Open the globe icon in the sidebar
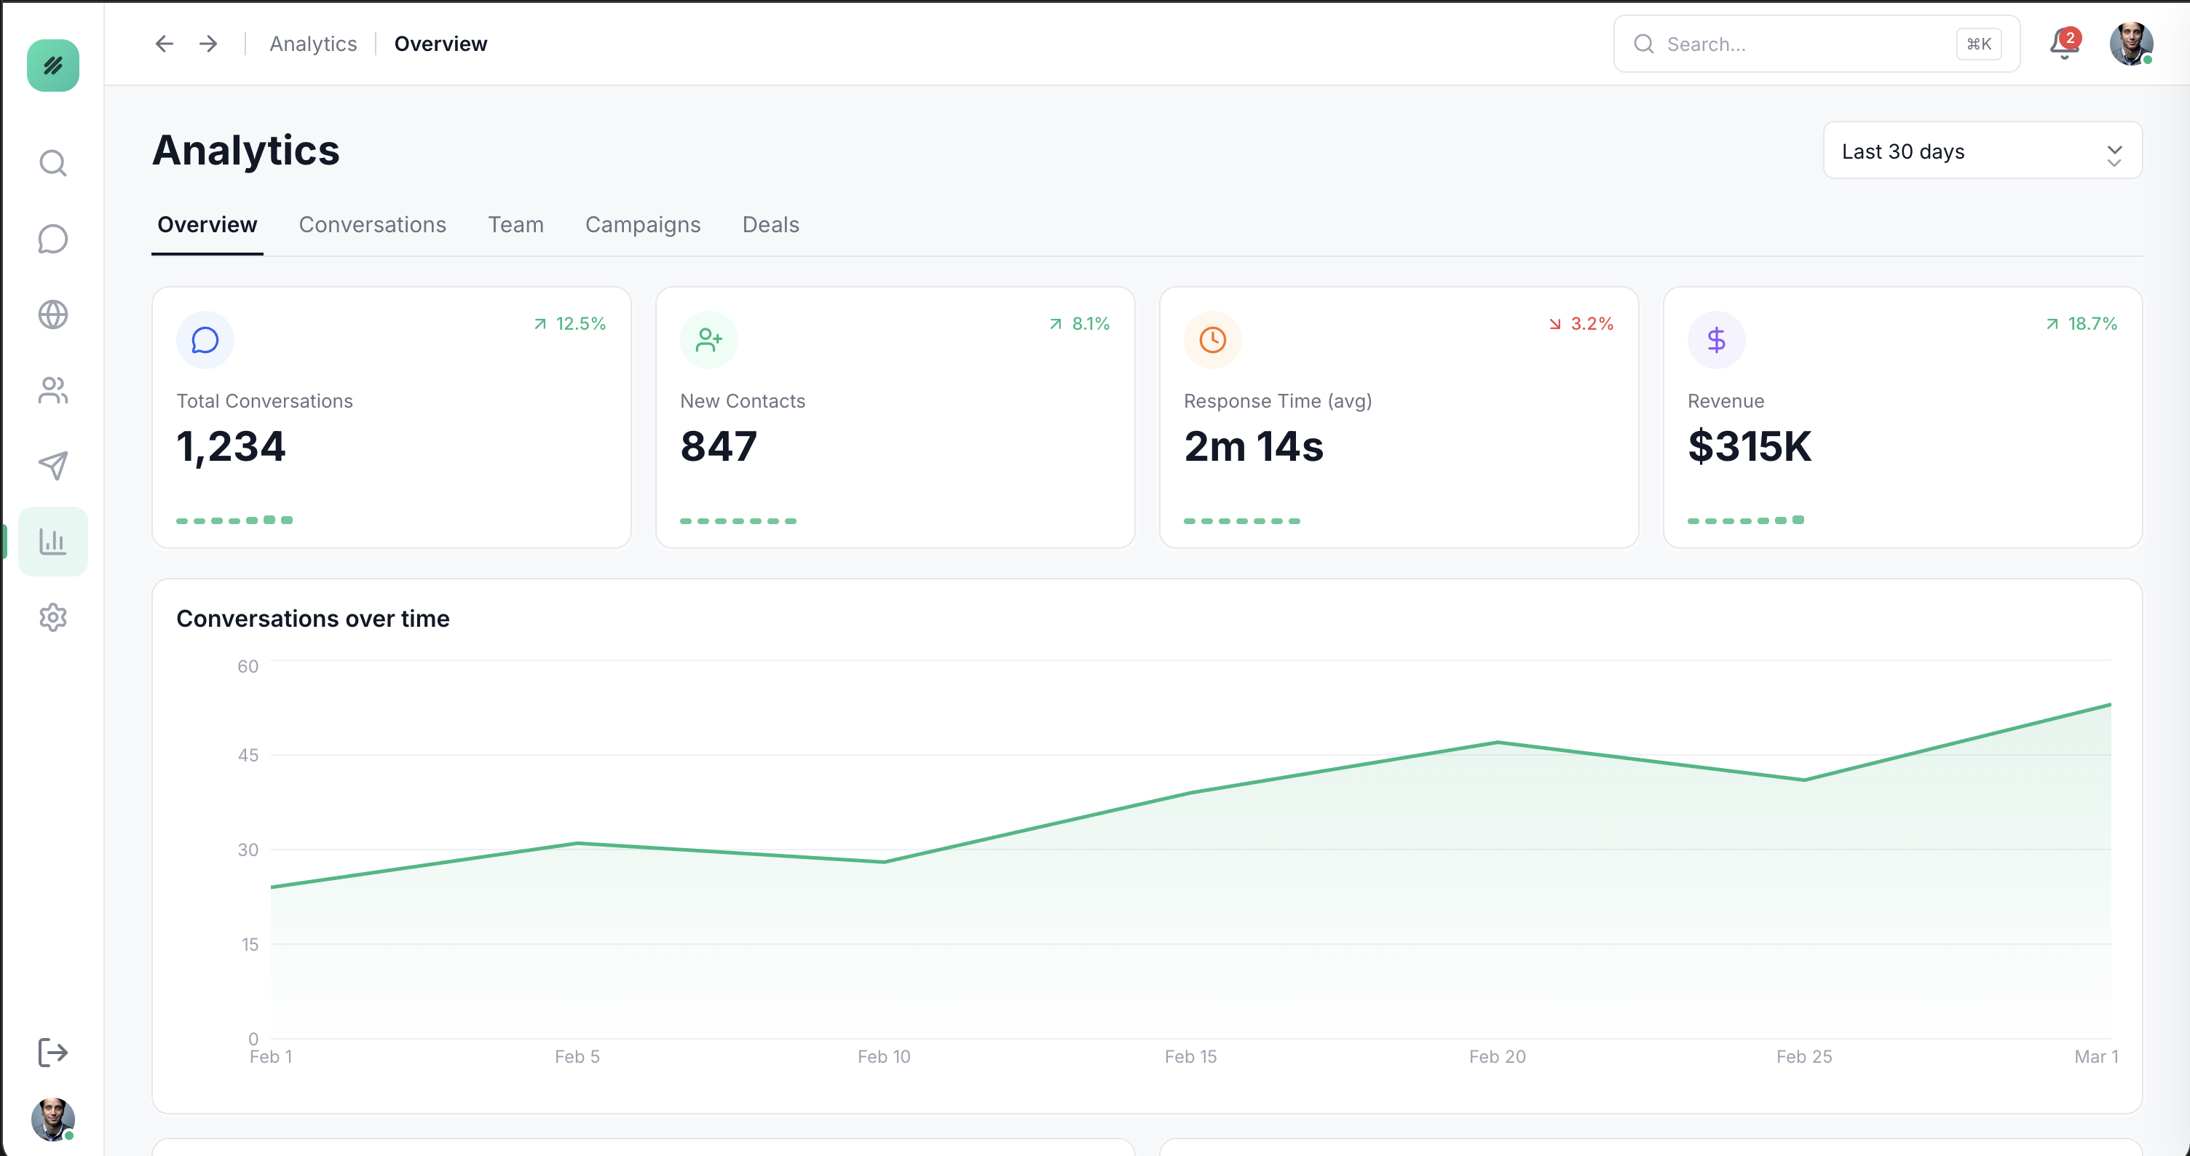Screen dimensions: 2190x1156 [x=52, y=314]
